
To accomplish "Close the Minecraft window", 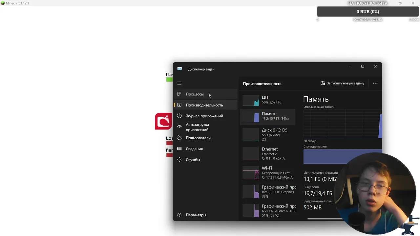I will 413,3.
